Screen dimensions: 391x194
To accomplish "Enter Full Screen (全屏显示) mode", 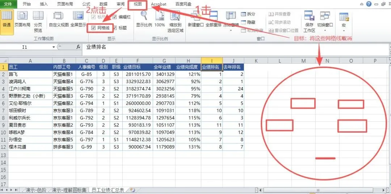I will coord(78,20).
